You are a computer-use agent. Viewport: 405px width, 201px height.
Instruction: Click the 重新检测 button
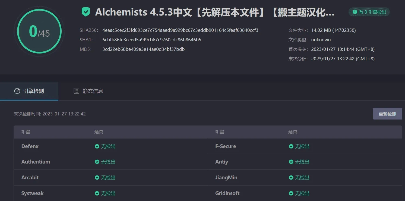pos(387,114)
